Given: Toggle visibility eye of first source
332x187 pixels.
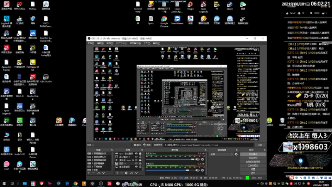Looking at the screenshot, I should (x=136, y=154).
